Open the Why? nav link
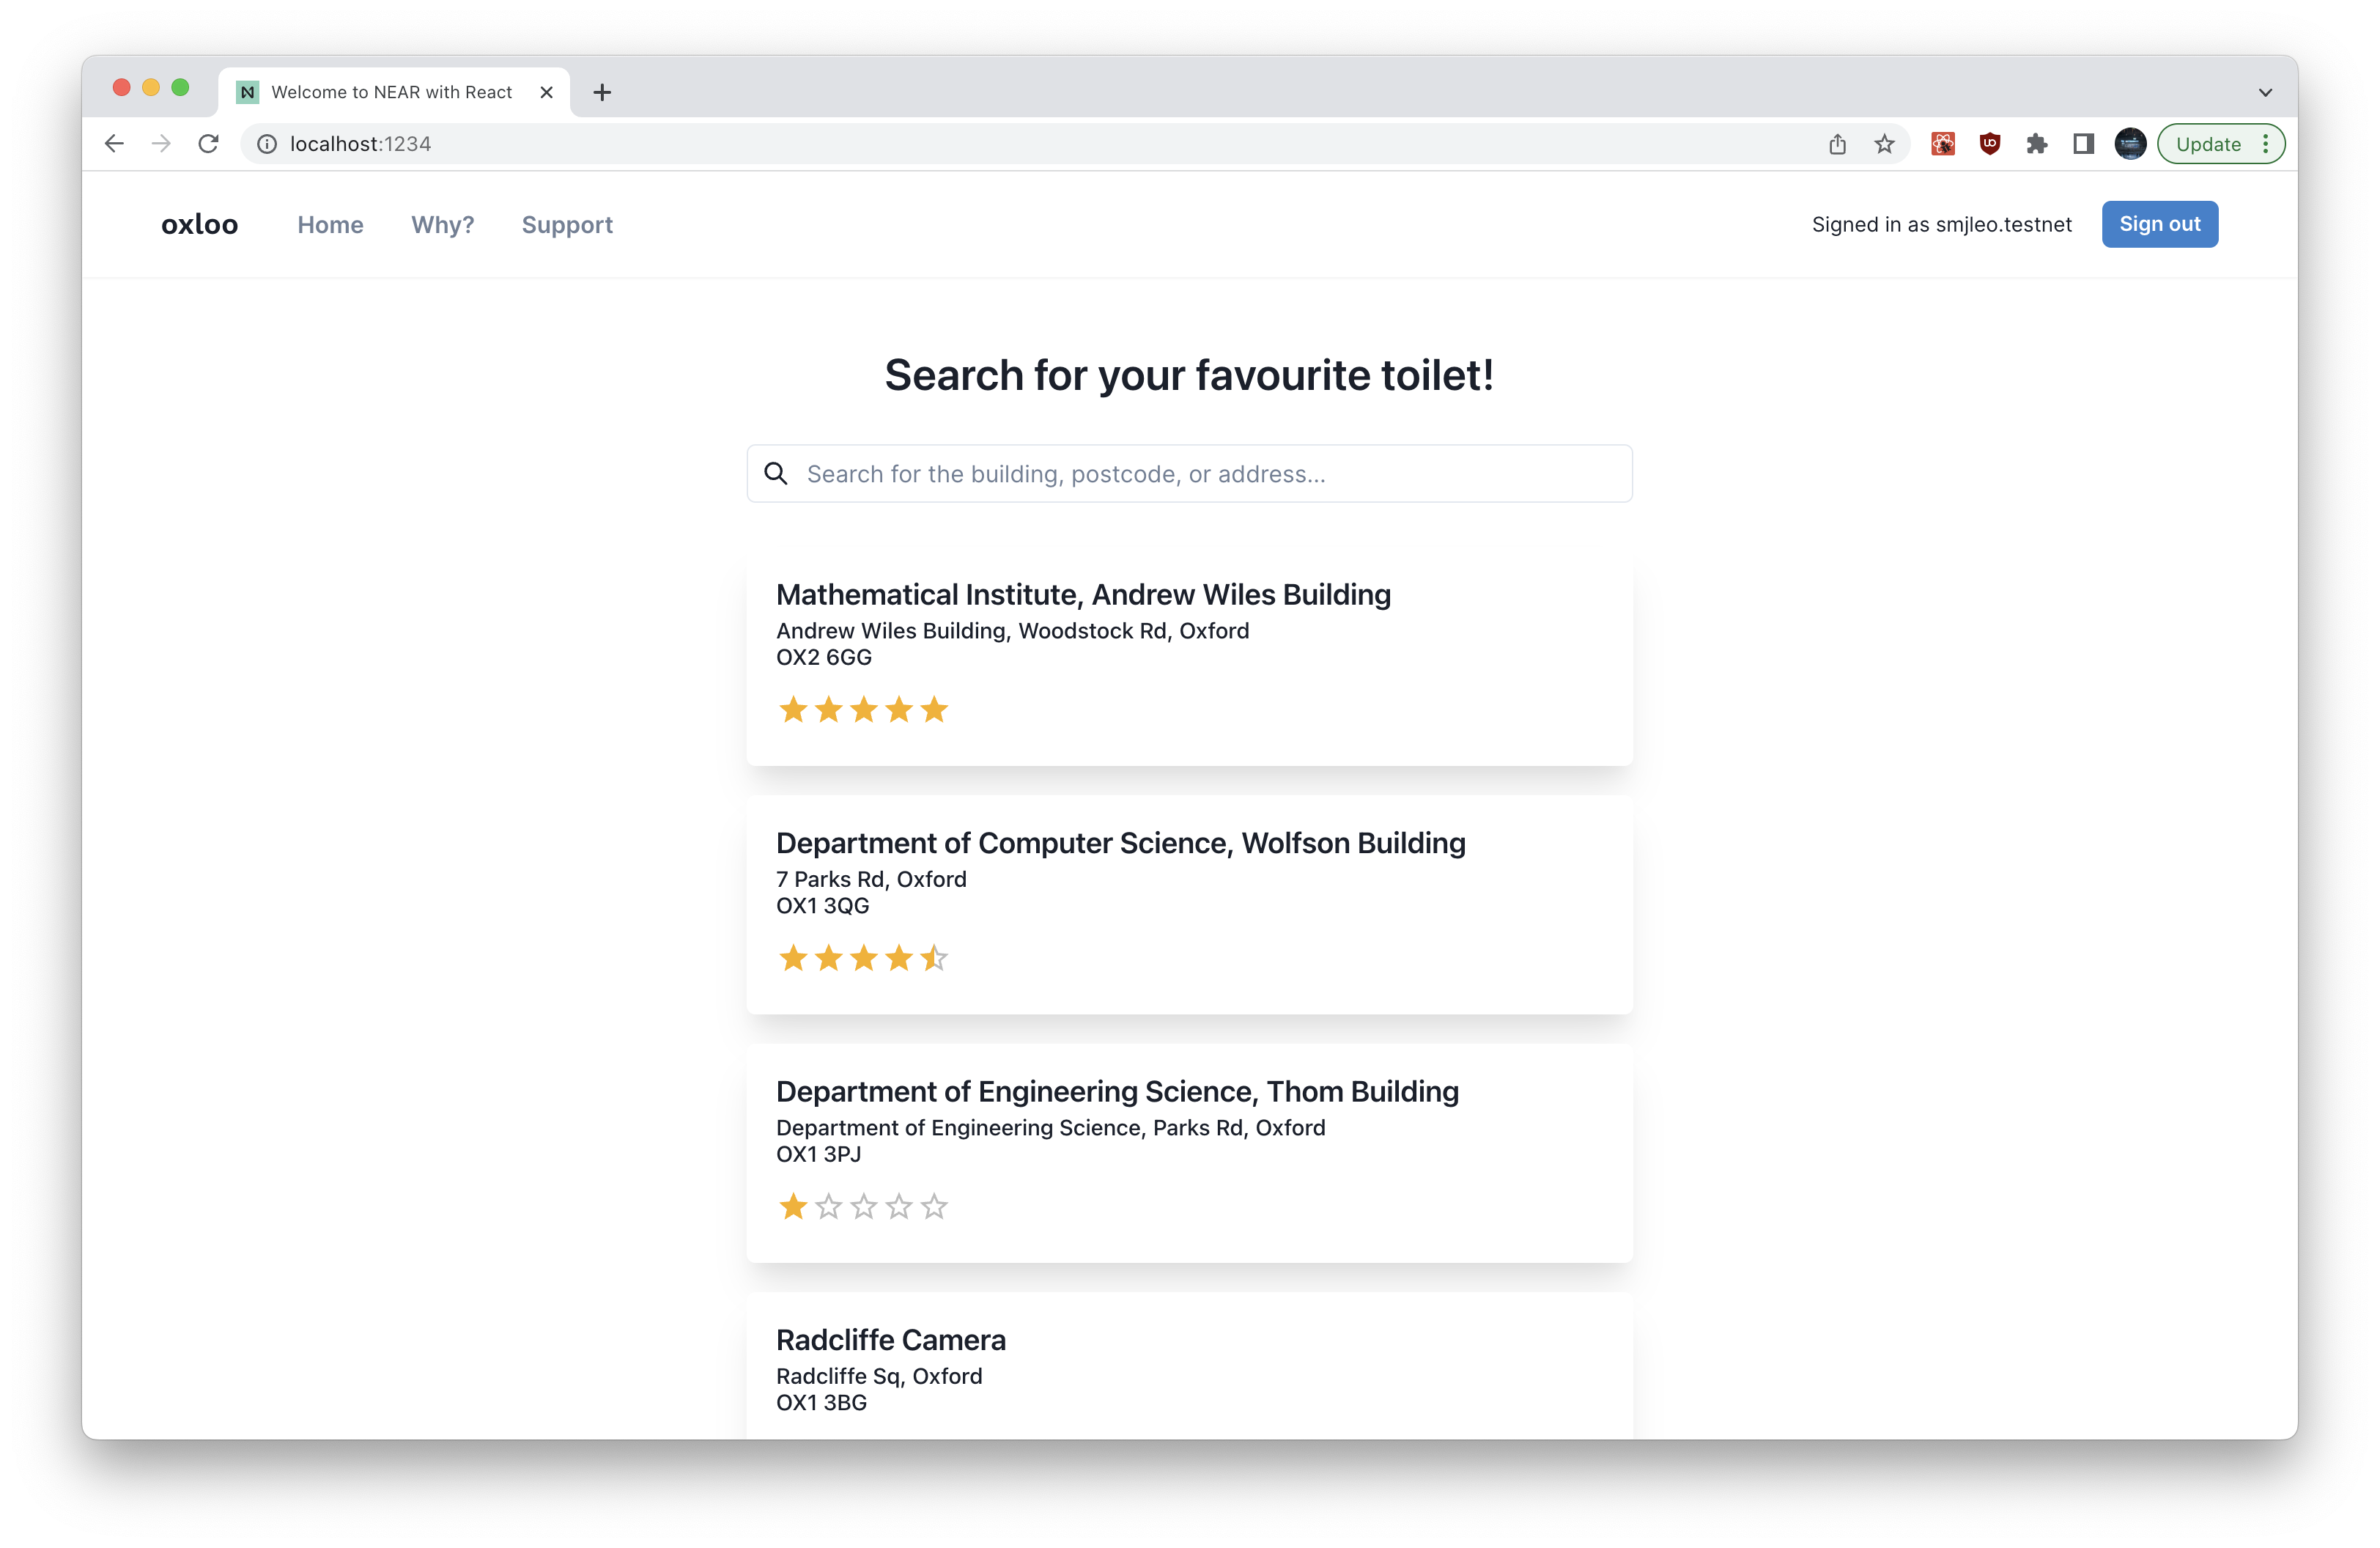 [x=442, y=225]
